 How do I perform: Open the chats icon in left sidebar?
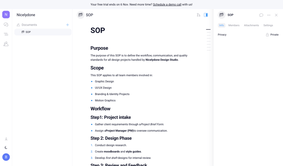tap(6, 25)
